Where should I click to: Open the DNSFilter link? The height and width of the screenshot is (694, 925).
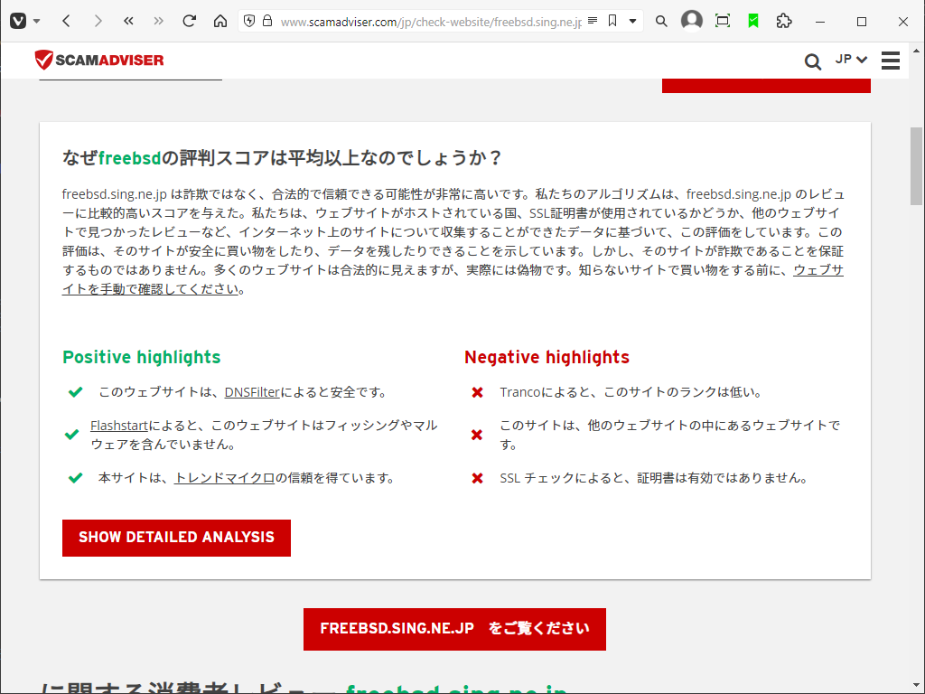tap(252, 392)
